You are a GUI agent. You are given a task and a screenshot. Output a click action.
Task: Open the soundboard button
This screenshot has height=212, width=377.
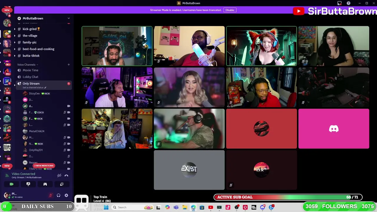[x=62, y=184]
